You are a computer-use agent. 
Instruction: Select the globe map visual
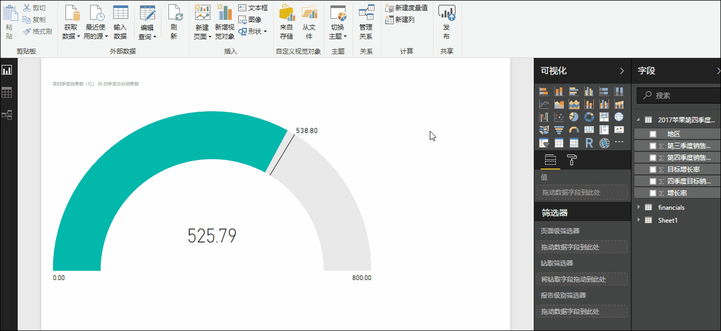coord(619,117)
